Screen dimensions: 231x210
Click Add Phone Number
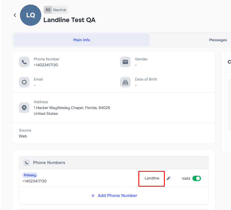point(114,195)
